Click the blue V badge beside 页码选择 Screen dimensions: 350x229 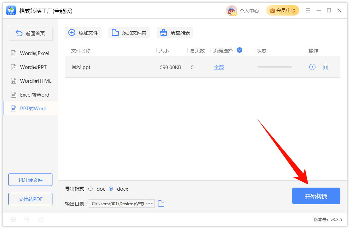click(240, 50)
